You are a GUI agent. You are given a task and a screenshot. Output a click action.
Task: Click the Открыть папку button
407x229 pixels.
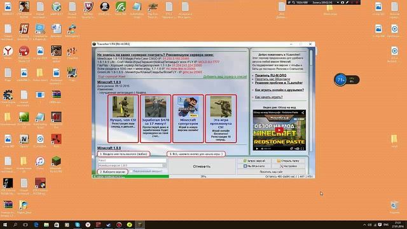pos(288,161)
